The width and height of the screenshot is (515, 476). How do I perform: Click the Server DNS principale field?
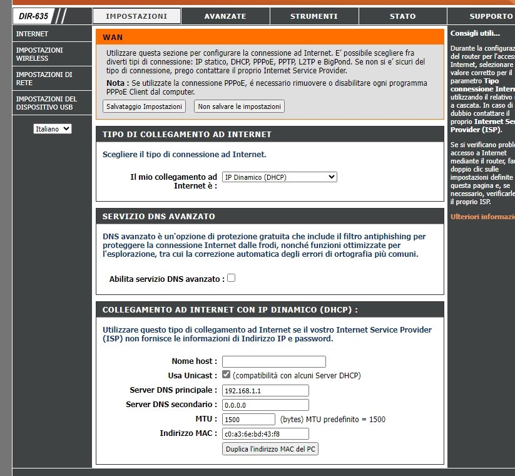(265, 391)
